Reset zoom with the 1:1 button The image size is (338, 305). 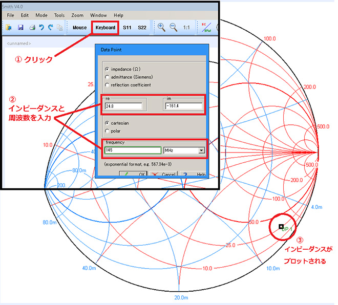[x=186, y=28]
